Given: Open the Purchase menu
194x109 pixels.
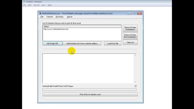Looking at the screenshot, I should click(59, 17).
